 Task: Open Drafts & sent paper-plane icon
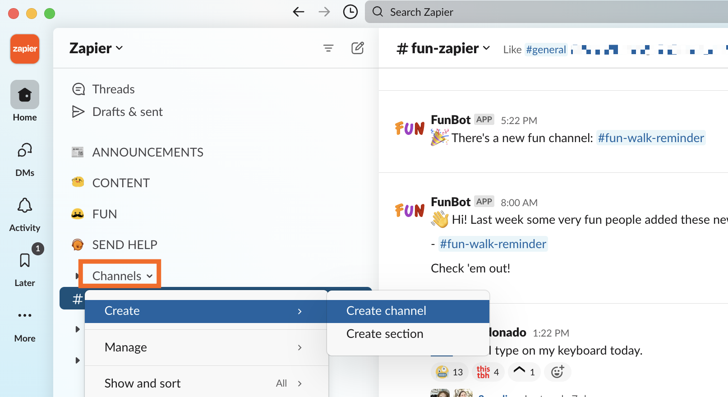(78, 111)
